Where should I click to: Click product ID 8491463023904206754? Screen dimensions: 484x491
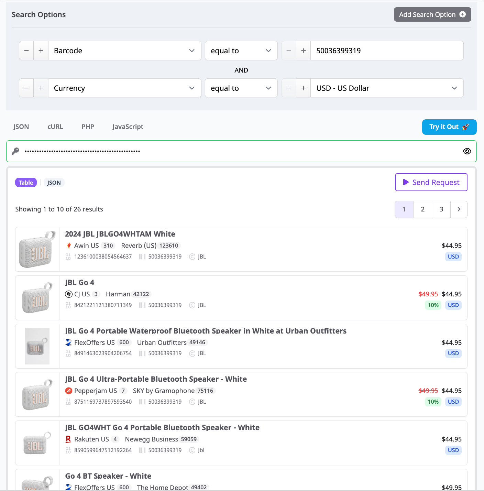coord(103,353)
